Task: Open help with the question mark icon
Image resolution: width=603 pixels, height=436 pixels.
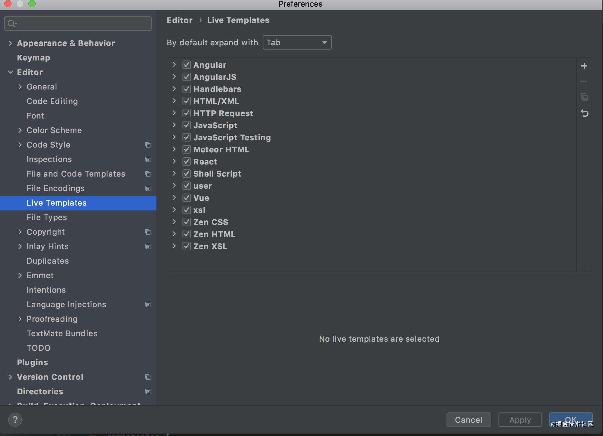Action: pos(15,420)
